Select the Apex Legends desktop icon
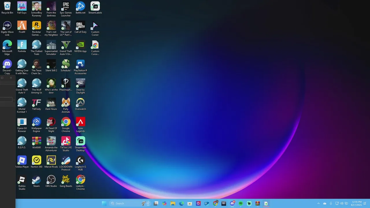This screenshot has width=370, height=208. coord(80,125)
